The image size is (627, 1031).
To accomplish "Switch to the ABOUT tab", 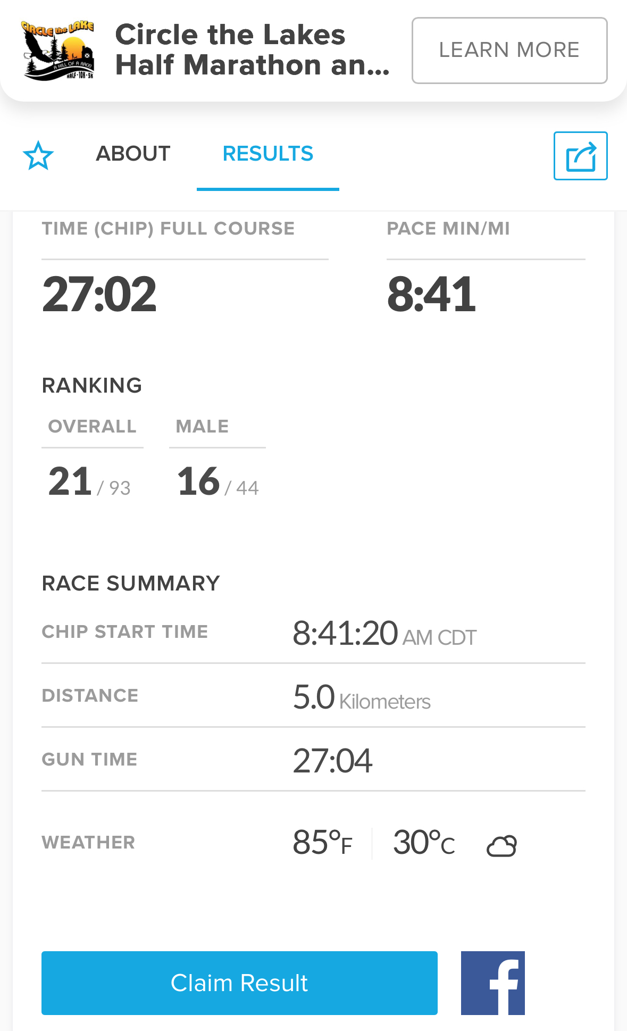I will pos(133,154).
